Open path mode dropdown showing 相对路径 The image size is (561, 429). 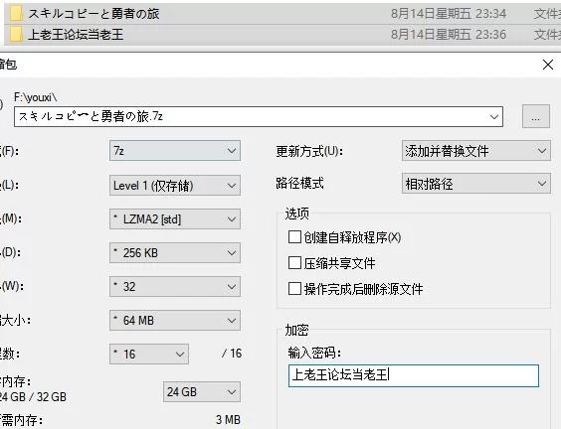pos(475,184)
